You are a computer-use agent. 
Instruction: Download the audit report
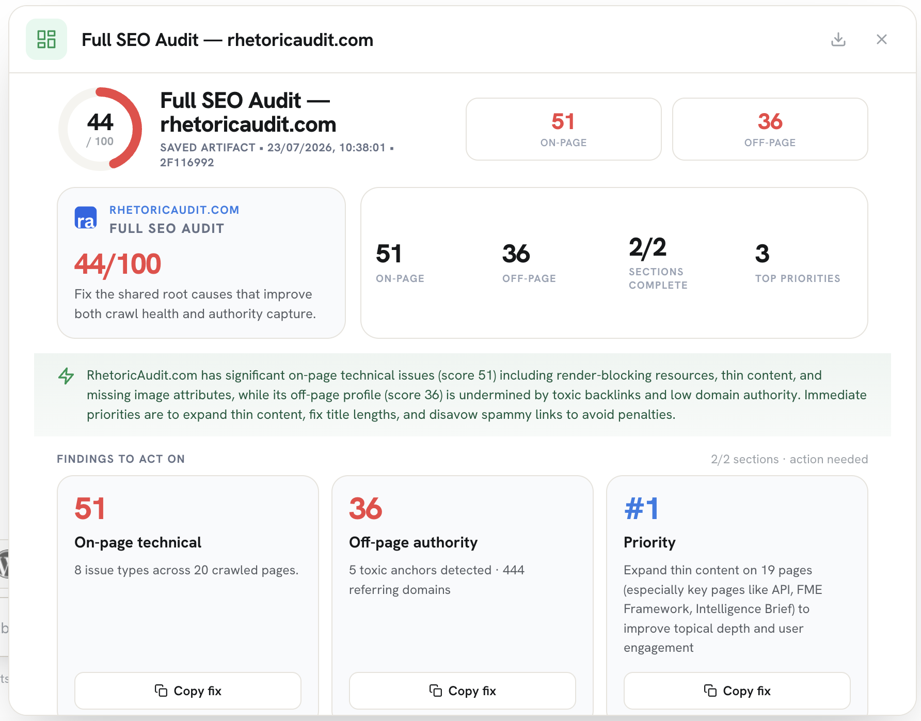838,39
